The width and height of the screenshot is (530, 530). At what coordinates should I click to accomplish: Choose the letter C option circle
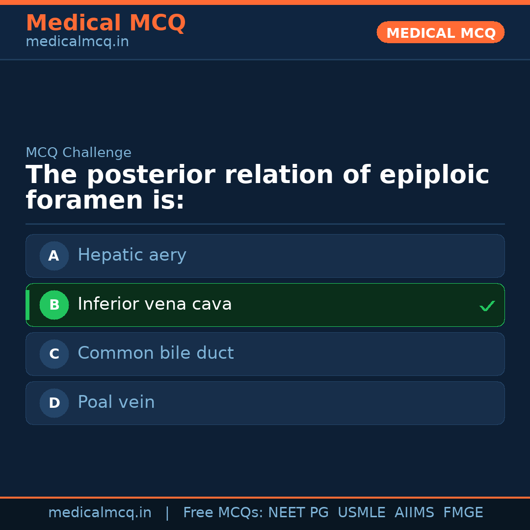[x=54, y=354]
